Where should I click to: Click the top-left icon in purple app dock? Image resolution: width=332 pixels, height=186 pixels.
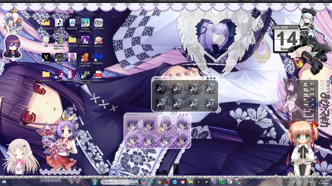click(132, 125)
